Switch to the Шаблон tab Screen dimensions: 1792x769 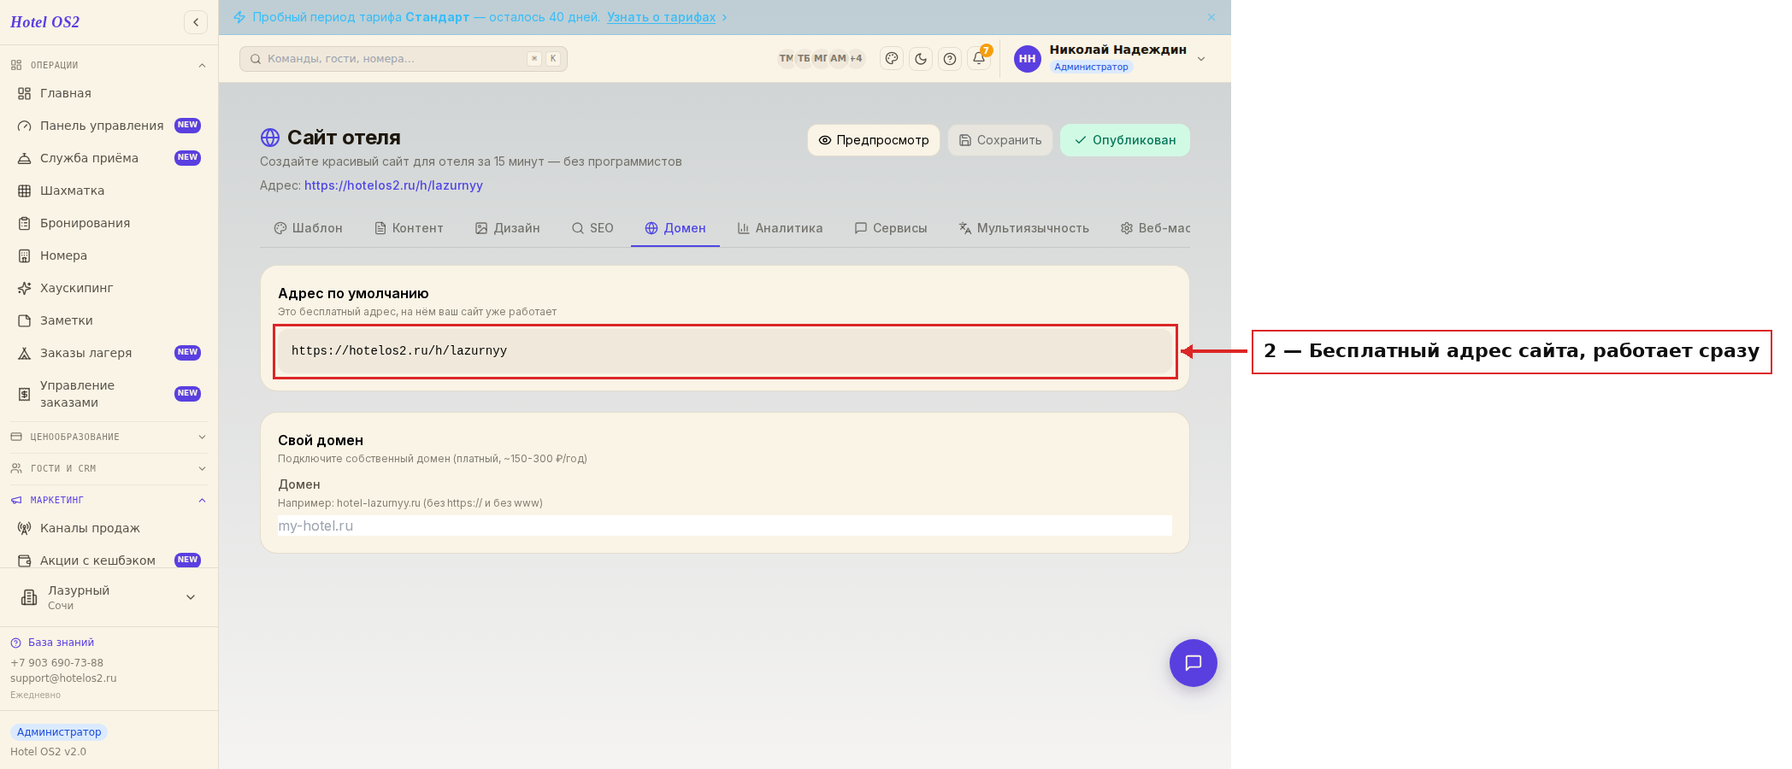click(308, 228)
